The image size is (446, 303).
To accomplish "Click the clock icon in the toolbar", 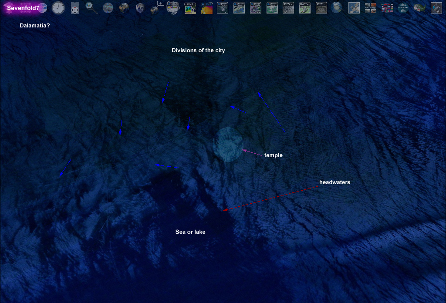I will coord(58,8).
